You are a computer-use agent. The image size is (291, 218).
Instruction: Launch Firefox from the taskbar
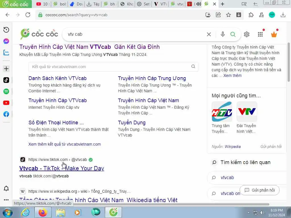click(x=43, y=212)
